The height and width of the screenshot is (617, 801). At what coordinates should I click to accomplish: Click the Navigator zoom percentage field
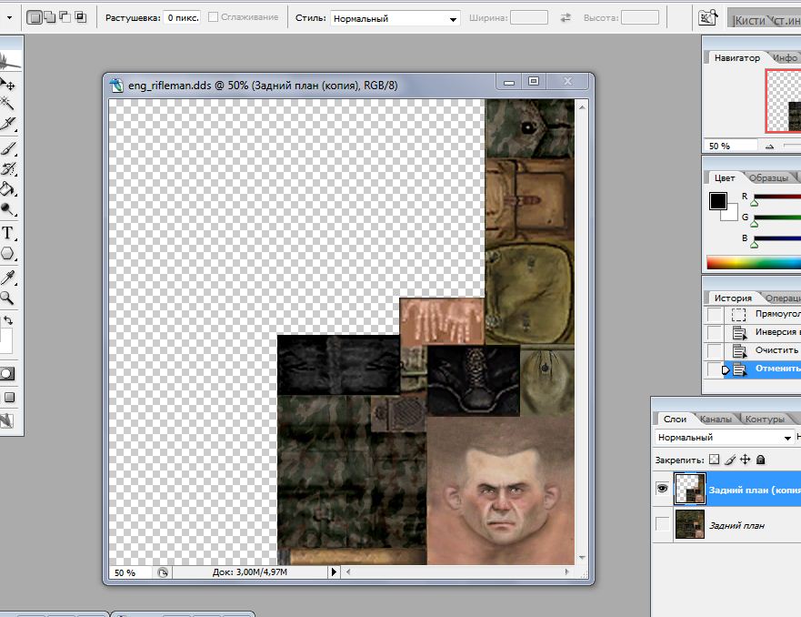pyautogui.click(x=730, y=147)
